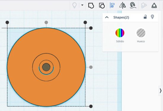
Task: Click the Sólido label
Action: [x=120, y=41]
